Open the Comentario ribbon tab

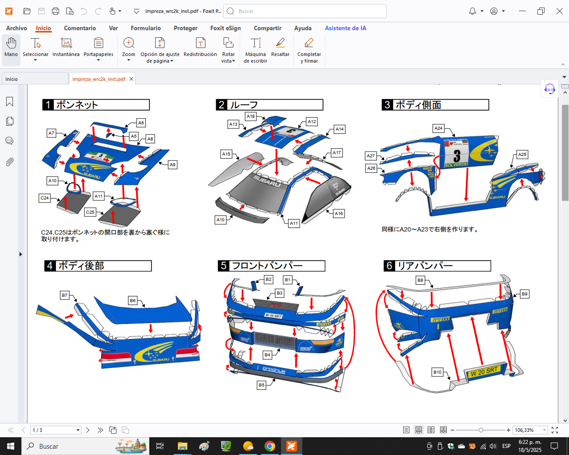[80, 28]
